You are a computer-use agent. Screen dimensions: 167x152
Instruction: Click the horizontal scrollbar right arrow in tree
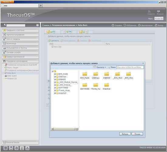[x=77, y=129]
